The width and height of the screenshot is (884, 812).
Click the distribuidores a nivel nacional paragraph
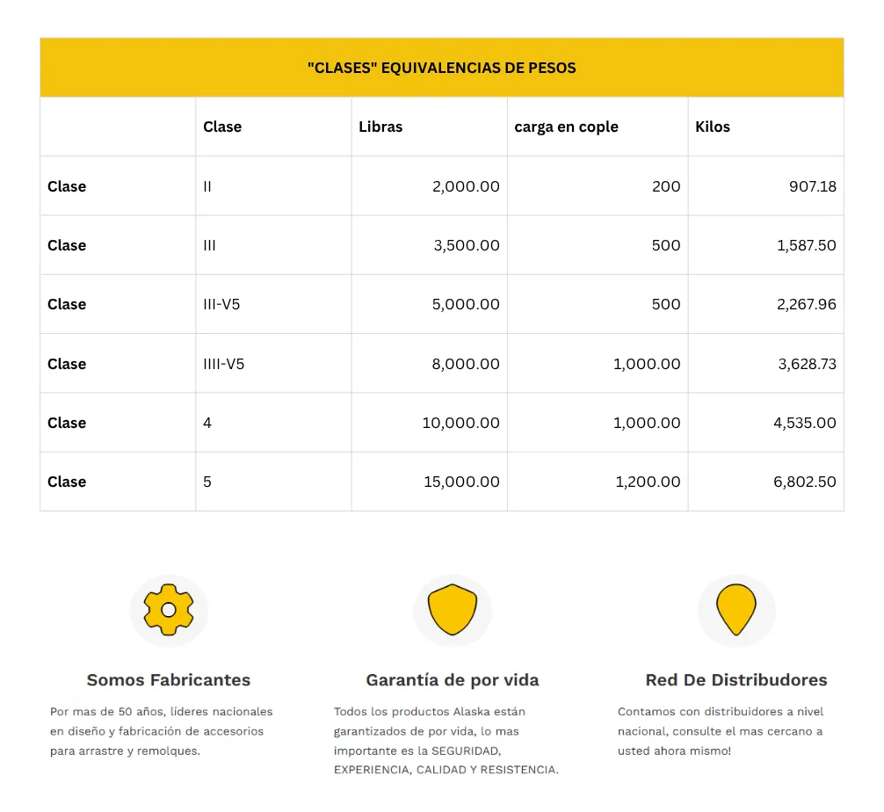click(x=721, y=731)
